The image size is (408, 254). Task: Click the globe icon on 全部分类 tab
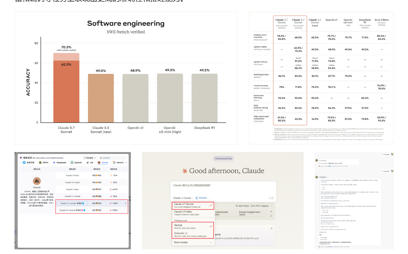click(x=24, y=163)
